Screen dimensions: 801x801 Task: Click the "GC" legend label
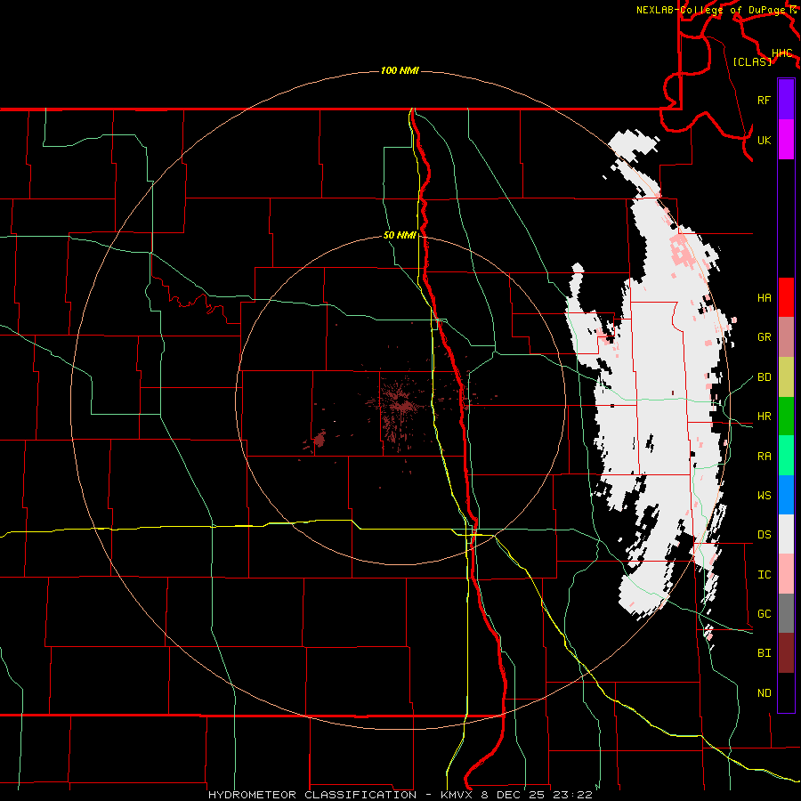pos(764,613)
